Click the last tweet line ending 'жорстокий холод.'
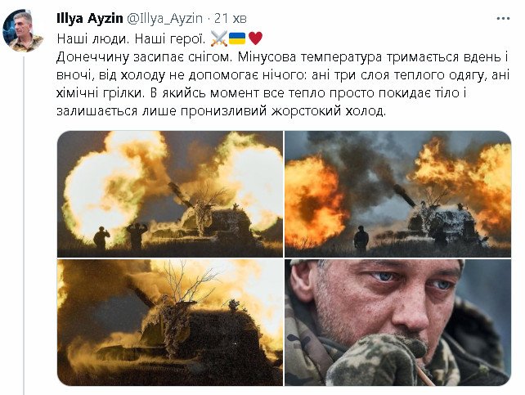 (222, 110)
